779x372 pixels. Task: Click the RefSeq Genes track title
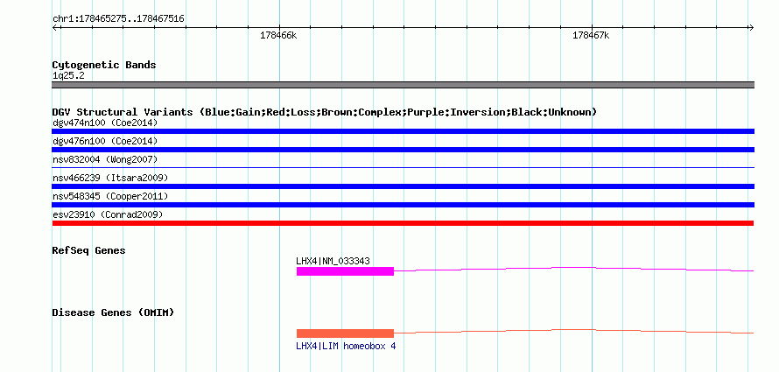(x=89, y=250)
